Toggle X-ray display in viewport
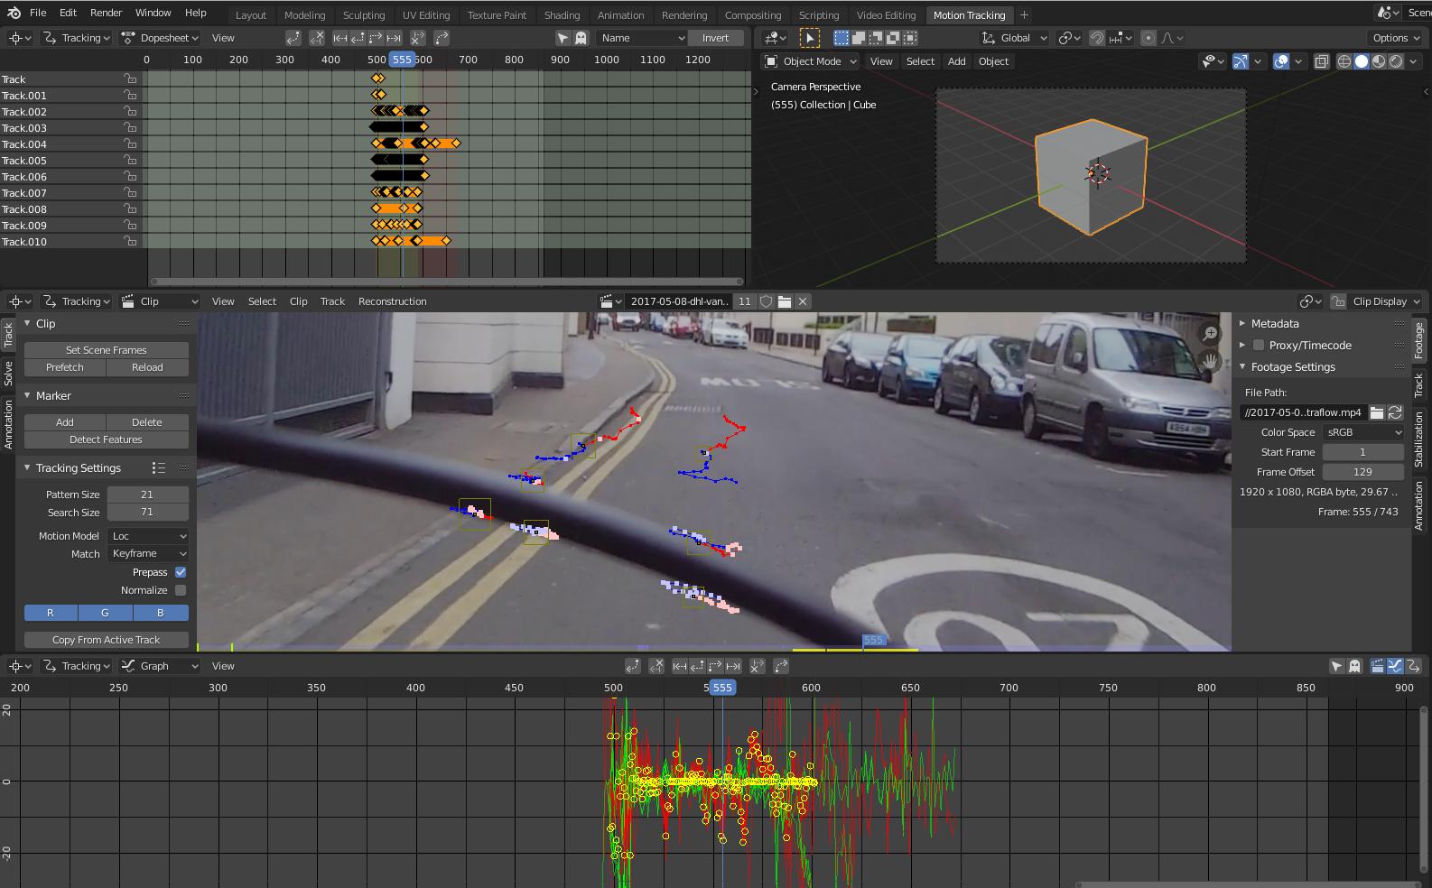 pos(1322,61)
